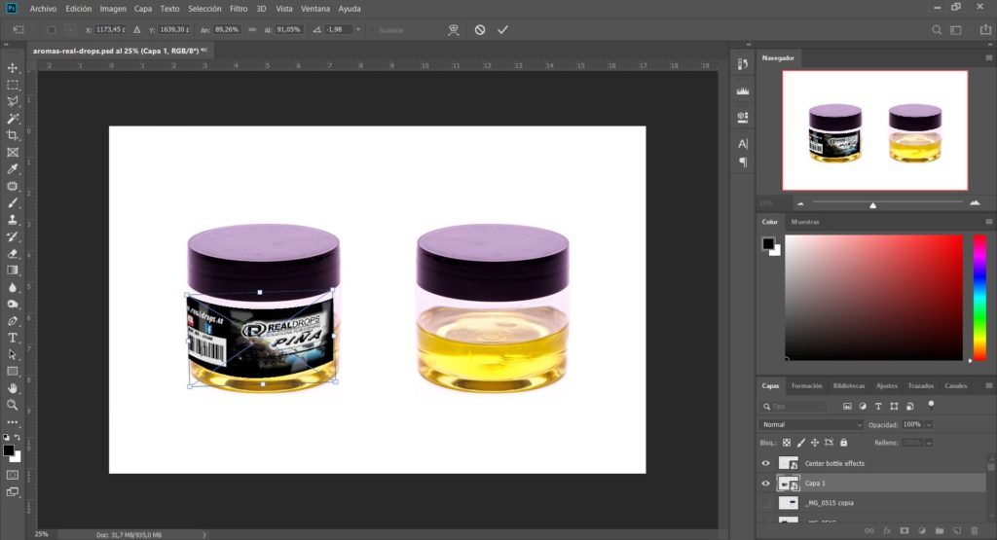Screen dimensions: 997x540
Task: Add layer style fx icon
Action: [x=887, y=531]
